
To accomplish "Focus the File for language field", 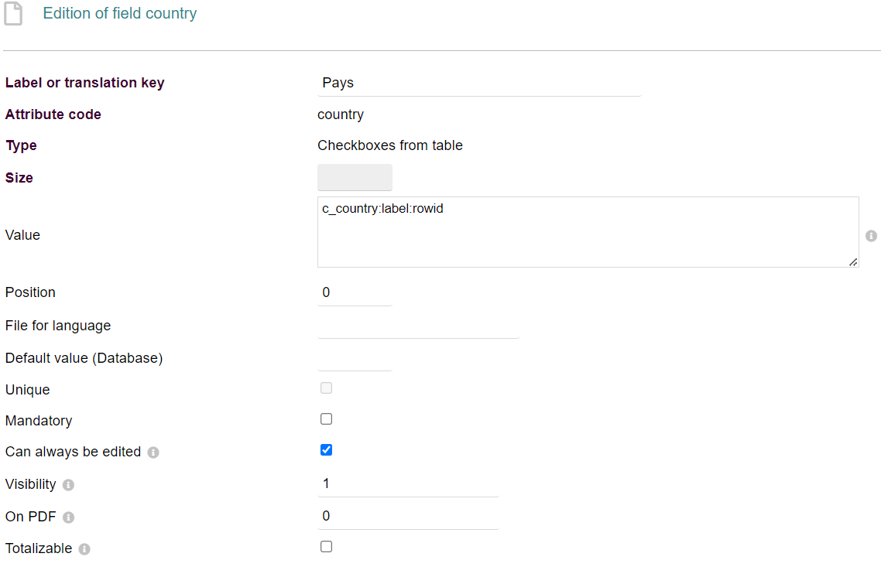I will (418, 326).
